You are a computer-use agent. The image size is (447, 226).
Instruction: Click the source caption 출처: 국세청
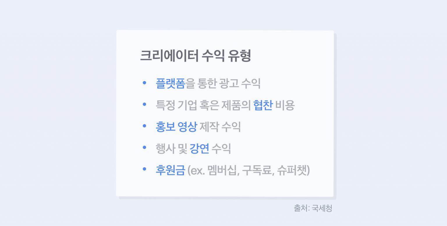click(x=313, y=208)
